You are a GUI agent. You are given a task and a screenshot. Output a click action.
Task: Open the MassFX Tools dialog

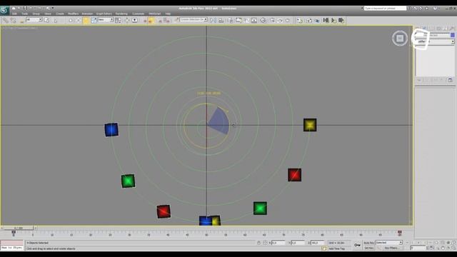pyautogui.click(x=299, y=21)
